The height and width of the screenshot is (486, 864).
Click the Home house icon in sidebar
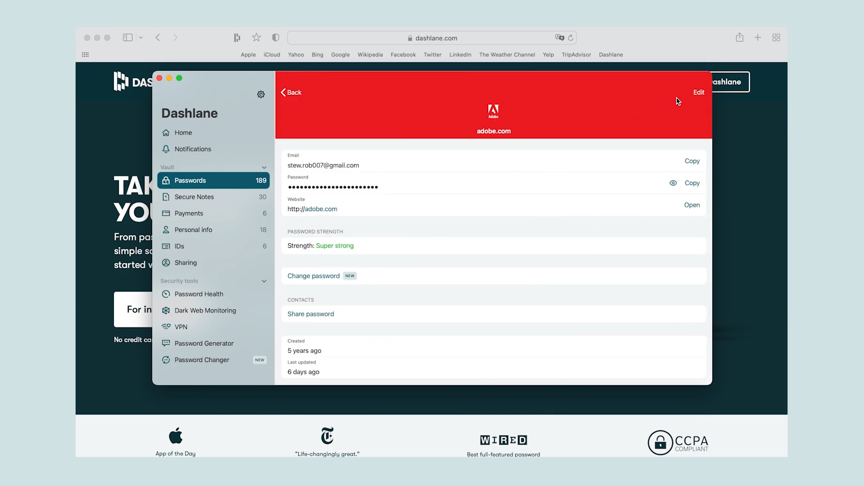click(x=166, y=133)
